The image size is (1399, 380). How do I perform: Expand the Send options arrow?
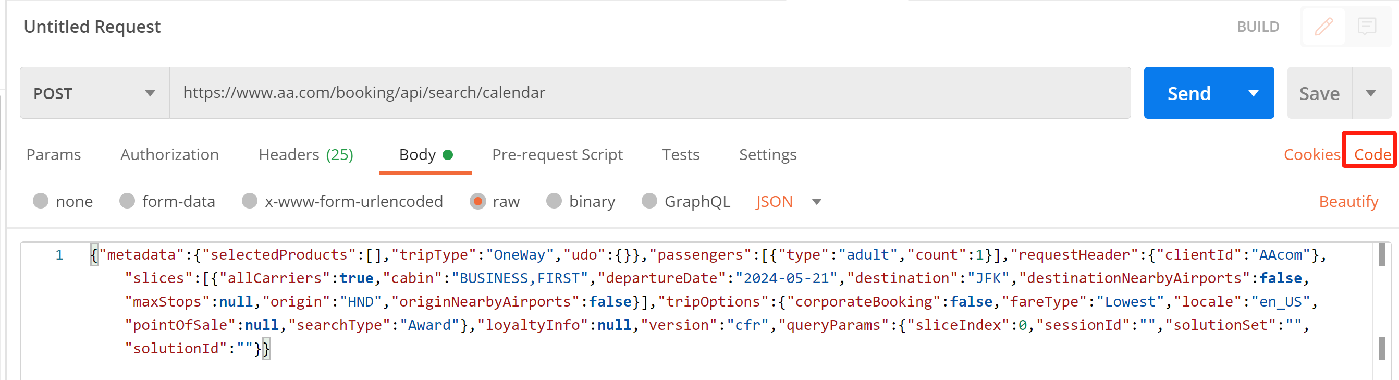(x=1254, y=93)
